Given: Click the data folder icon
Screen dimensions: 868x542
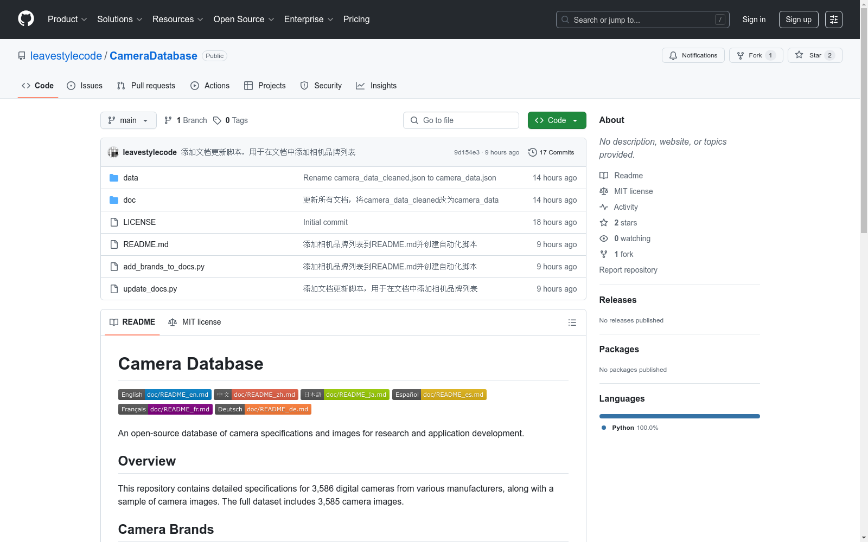Looking at the screenshot, I should [114, 178].
